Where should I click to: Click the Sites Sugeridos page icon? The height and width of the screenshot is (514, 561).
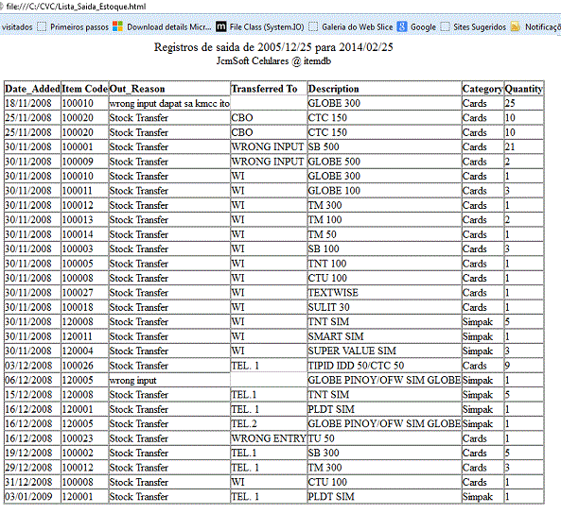point(445,26)
